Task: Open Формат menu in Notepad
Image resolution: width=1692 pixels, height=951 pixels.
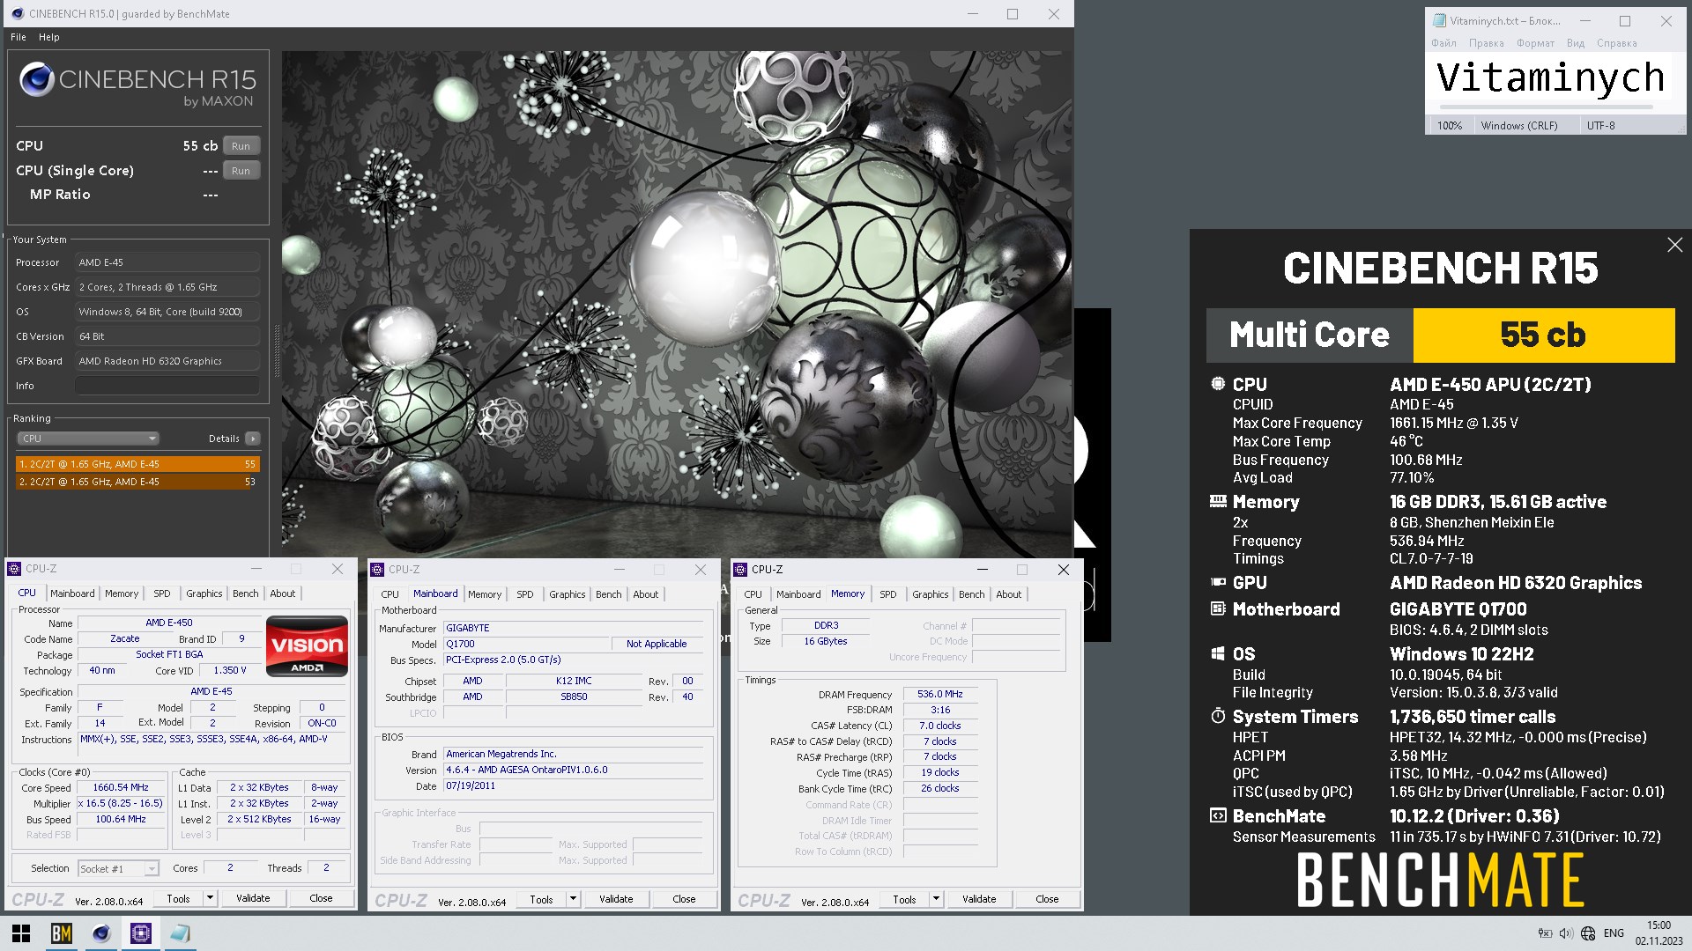Action: [1535, 43]
